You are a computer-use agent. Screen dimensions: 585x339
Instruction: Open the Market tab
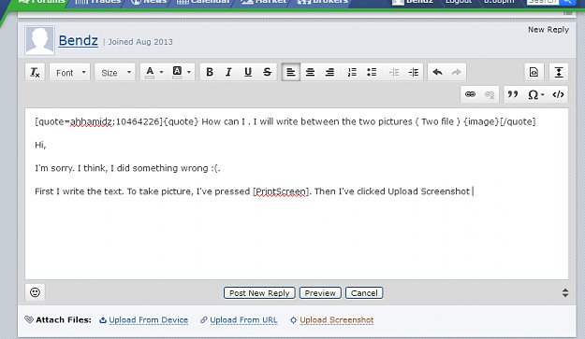[x=263, y=2]
